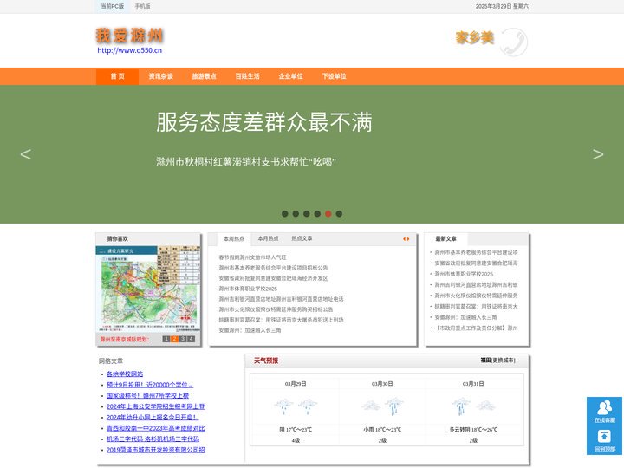Switch thumbnail slideshow to image 1
The height and width of the screenshot is (468, 624).
click(x=166, y=339)
